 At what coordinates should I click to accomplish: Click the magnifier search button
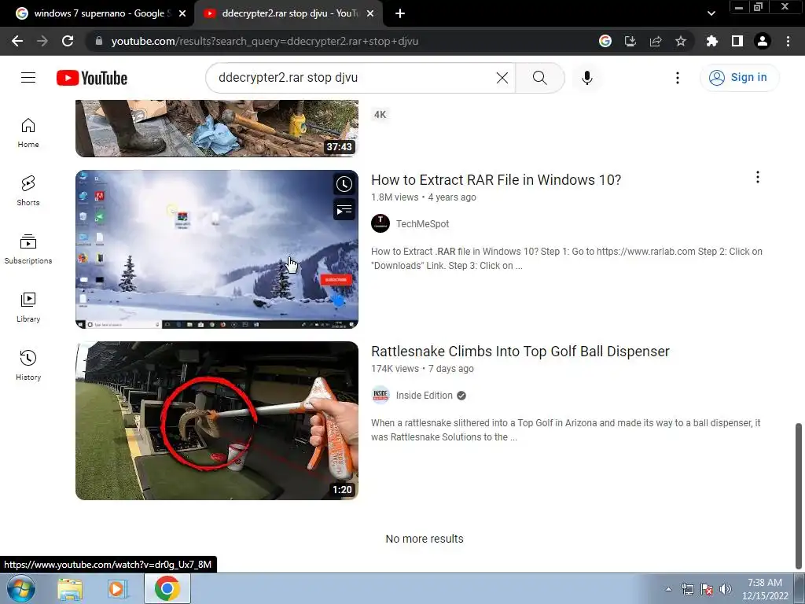539,78
